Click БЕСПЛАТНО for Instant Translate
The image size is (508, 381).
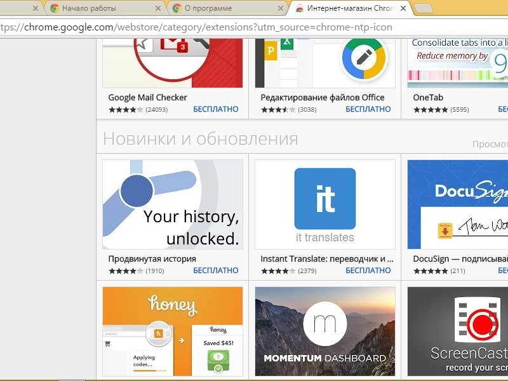368,271
